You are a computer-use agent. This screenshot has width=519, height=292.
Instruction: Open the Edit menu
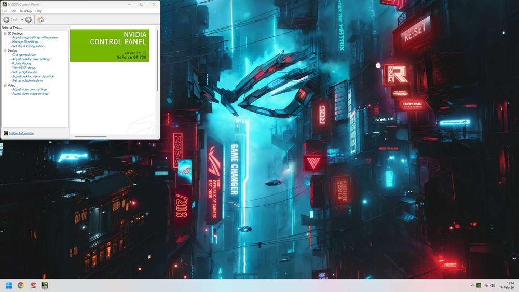13,11
